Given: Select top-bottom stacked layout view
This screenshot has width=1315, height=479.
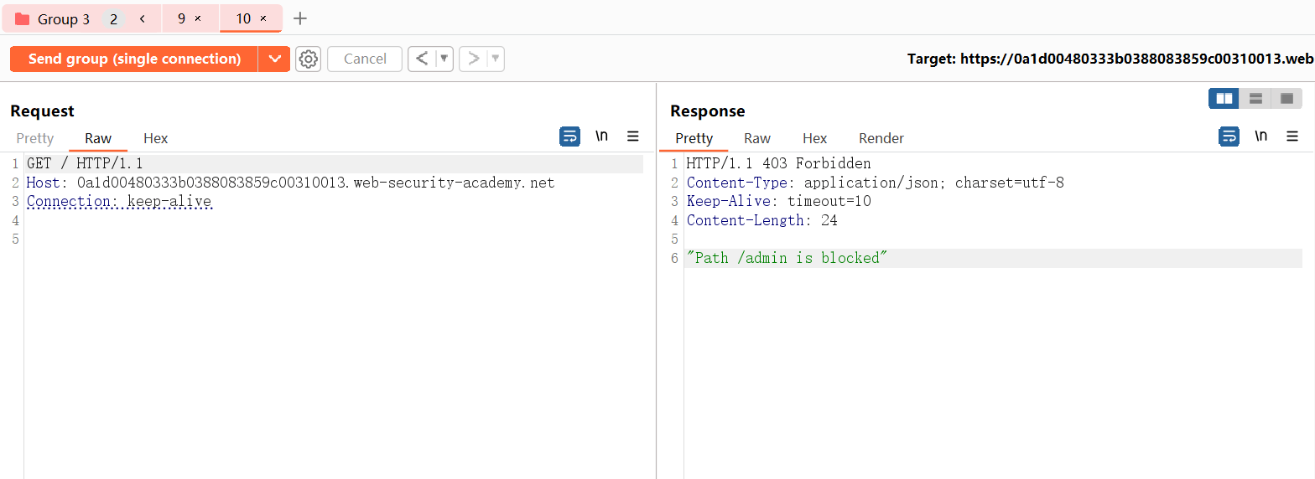Looking at the screenshot, I should 1255,99.
